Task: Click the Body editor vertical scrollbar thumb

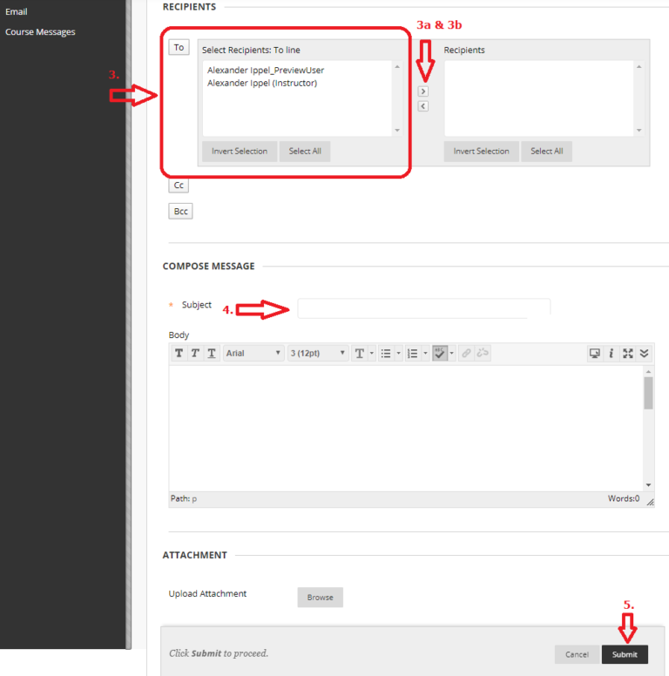Action: [648, 393]
